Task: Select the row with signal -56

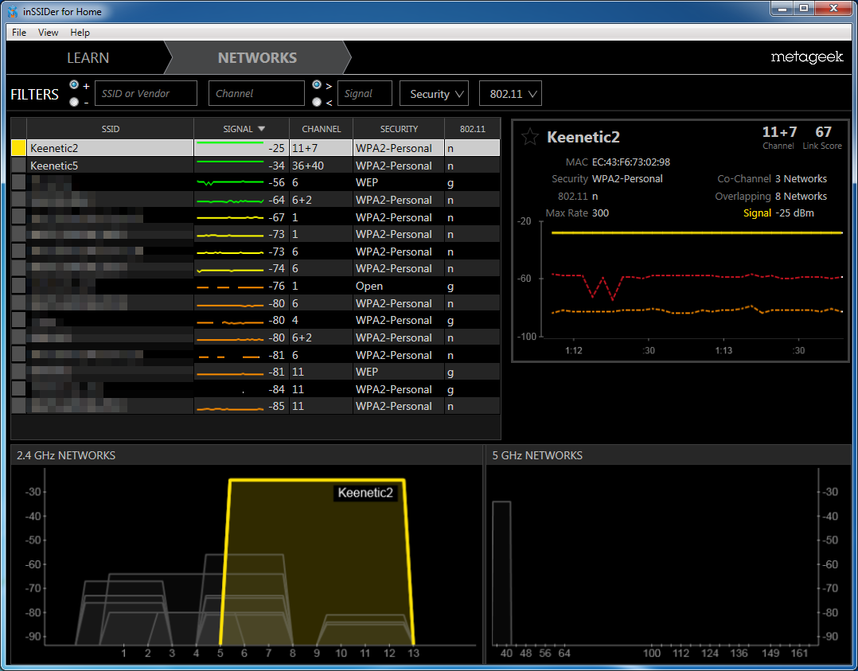Action: tap(255, 182)
